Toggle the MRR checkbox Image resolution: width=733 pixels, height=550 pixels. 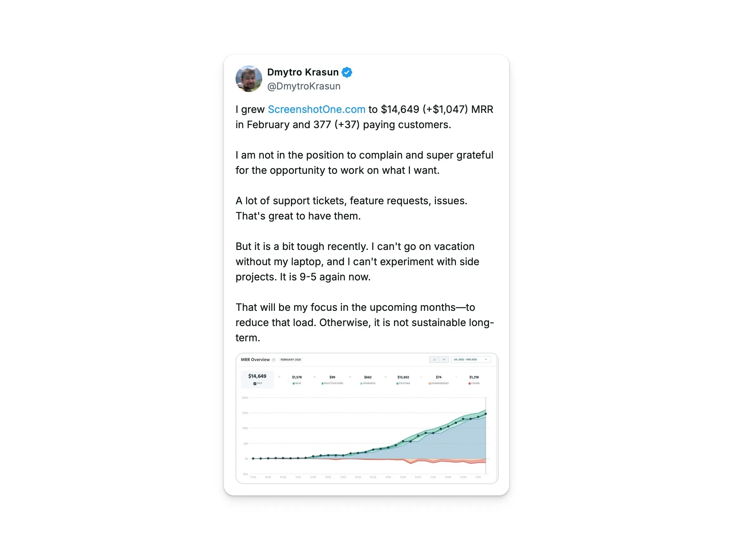(x=255, y=383)
